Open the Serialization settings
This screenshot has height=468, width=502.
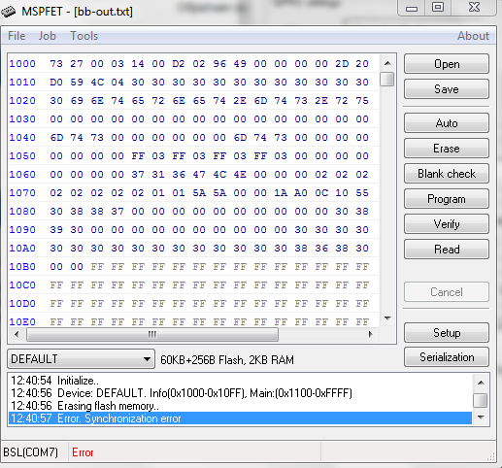[447, 357]
